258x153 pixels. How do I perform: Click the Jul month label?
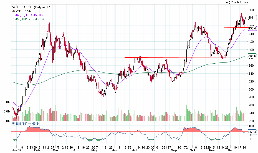[134, 150]
